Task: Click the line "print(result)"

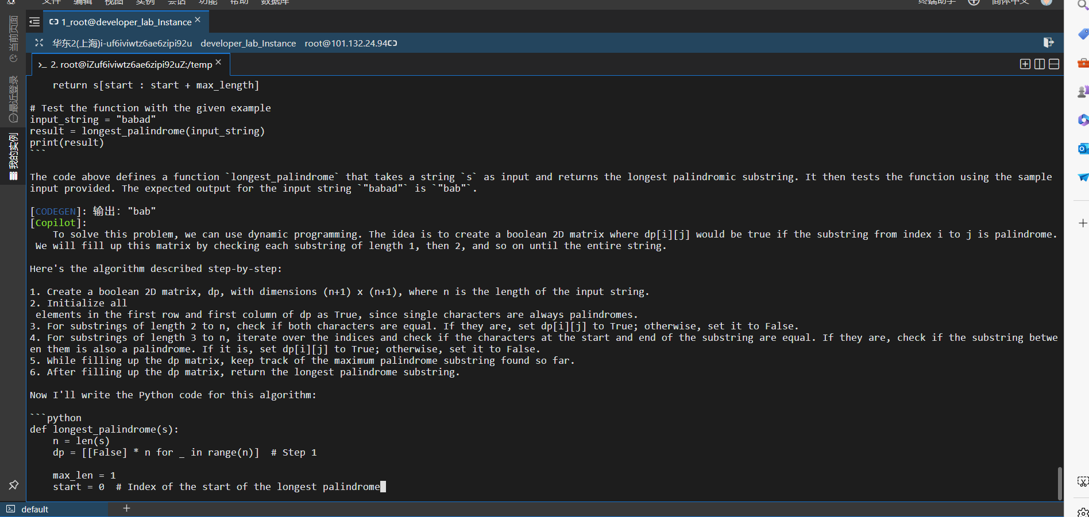Action: click(67, 142)
